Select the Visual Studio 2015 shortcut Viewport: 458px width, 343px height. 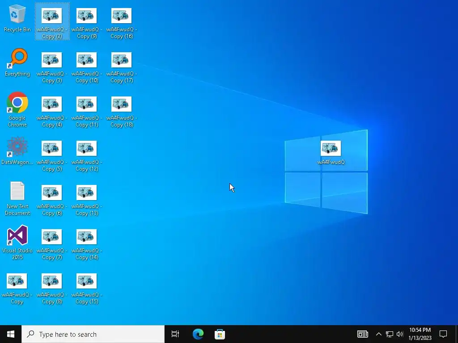pos(17,243)
